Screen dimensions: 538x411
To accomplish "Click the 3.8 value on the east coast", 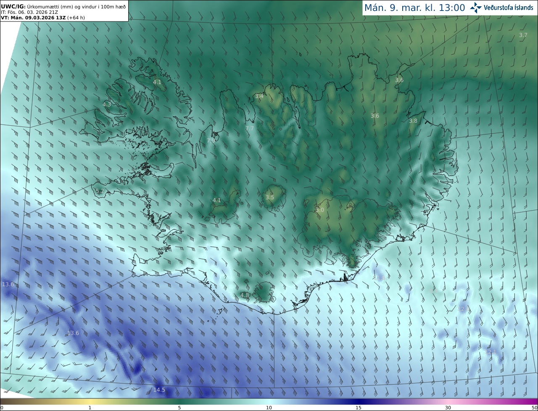I will click(x=413, y=121).
